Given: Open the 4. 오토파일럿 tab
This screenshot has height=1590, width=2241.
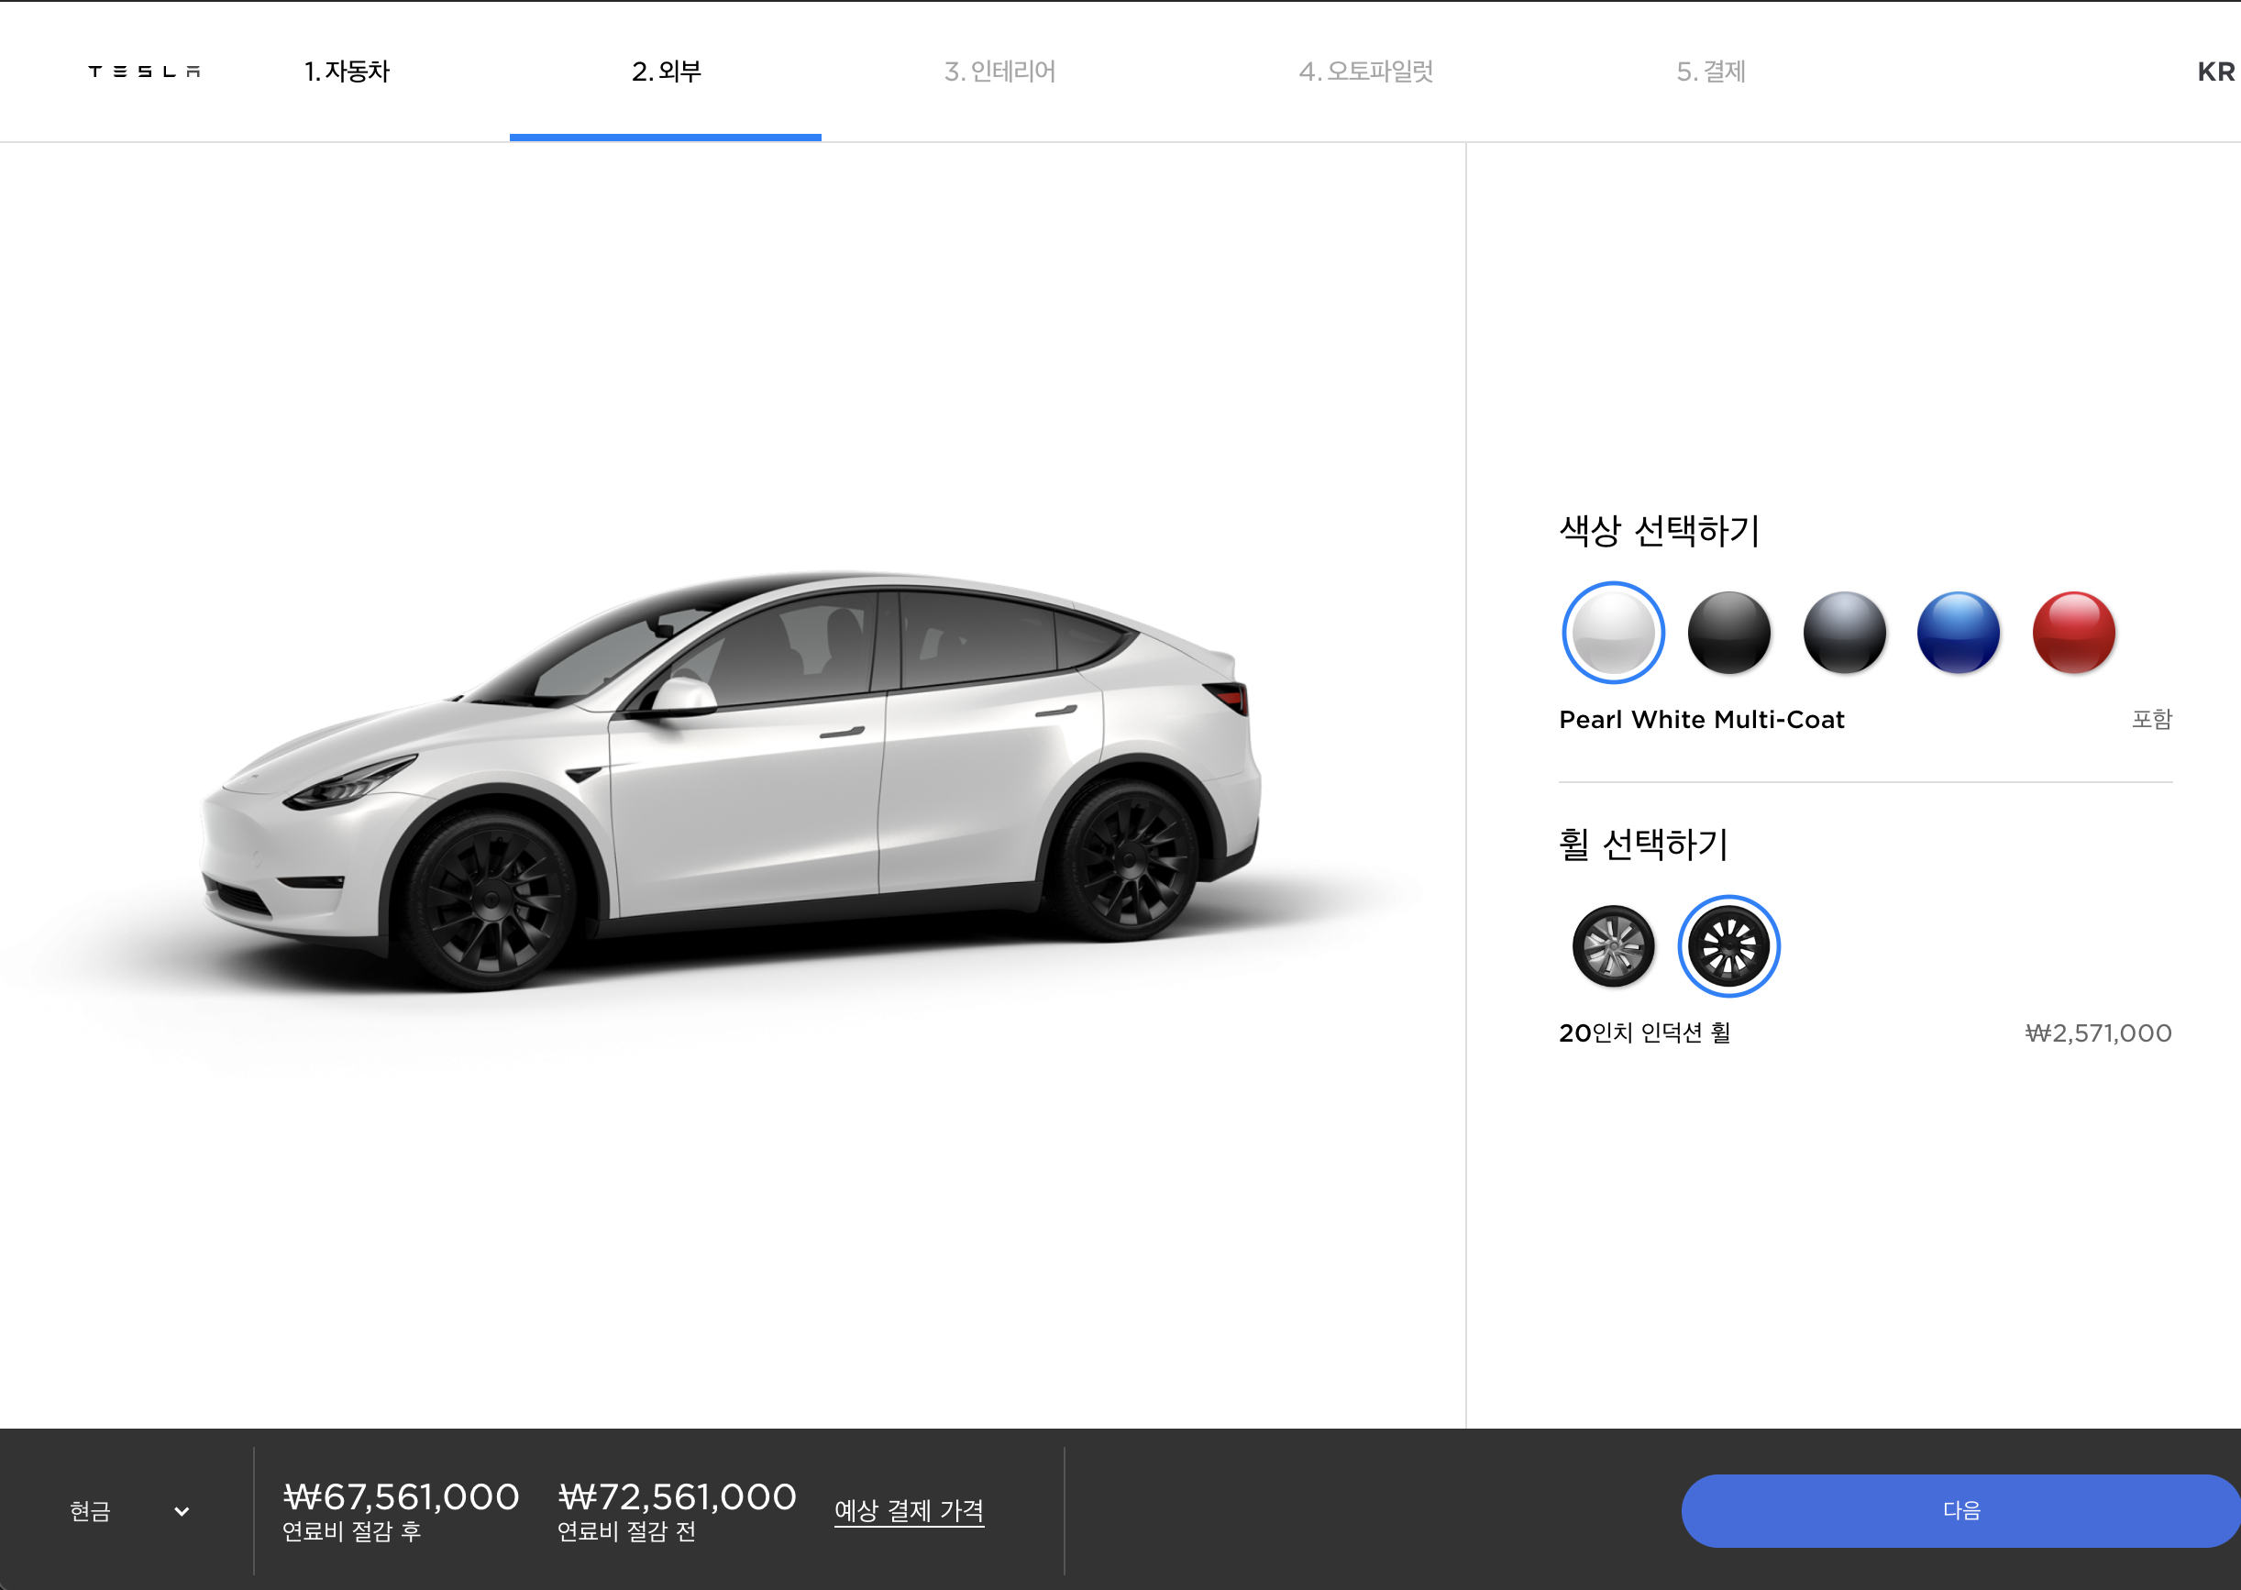Looking at the screenshot, I should (1364, 72).
